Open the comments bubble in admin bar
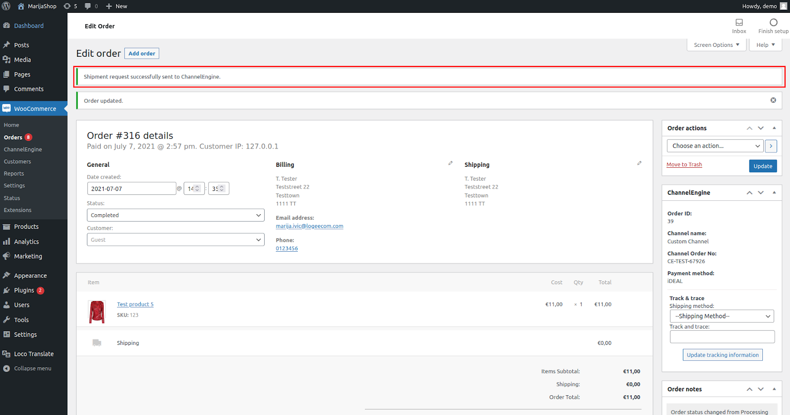 pos(88,6)
